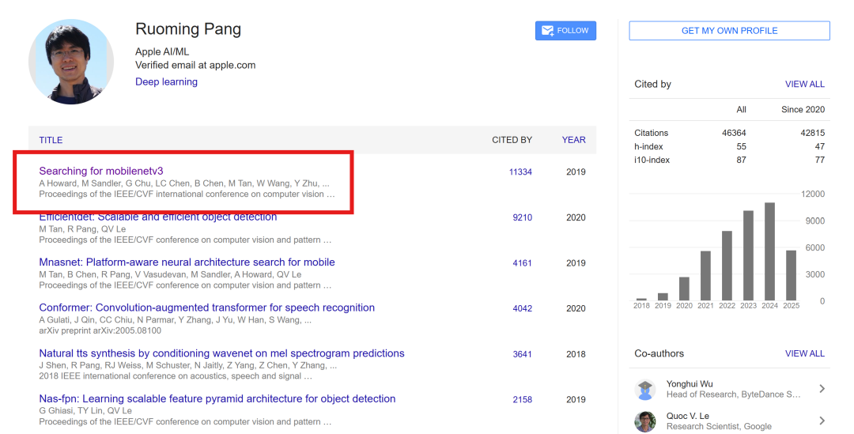854x434 pixels.
Task: Expand Yonghui Wu's co-author chevron arrow
Action: (822, 388)
